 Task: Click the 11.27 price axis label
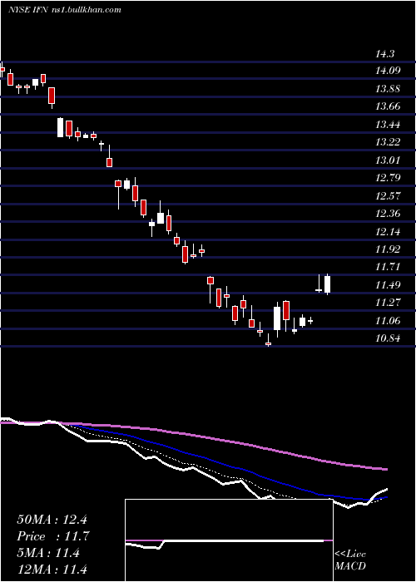tap(388, 303)
